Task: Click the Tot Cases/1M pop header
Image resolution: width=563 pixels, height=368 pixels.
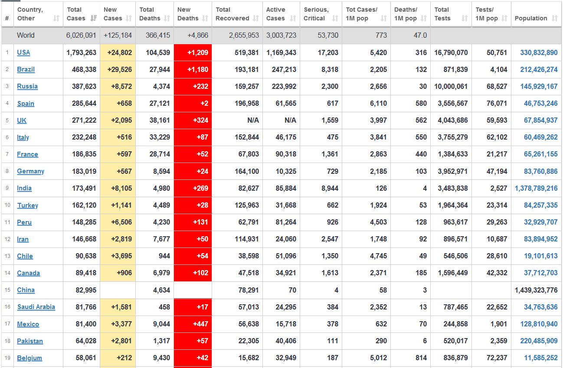Action: (x=362, y=14)
